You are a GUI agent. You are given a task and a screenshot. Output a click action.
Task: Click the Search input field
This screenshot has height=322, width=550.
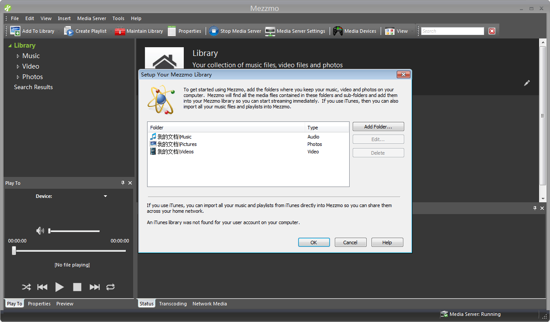453,31
